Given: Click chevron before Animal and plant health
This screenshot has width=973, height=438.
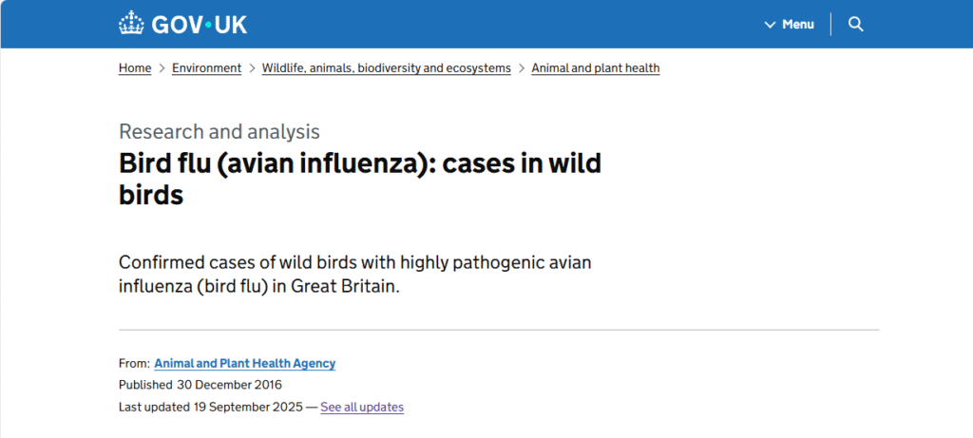Looking at the screenshot, I should coord(522,68).
